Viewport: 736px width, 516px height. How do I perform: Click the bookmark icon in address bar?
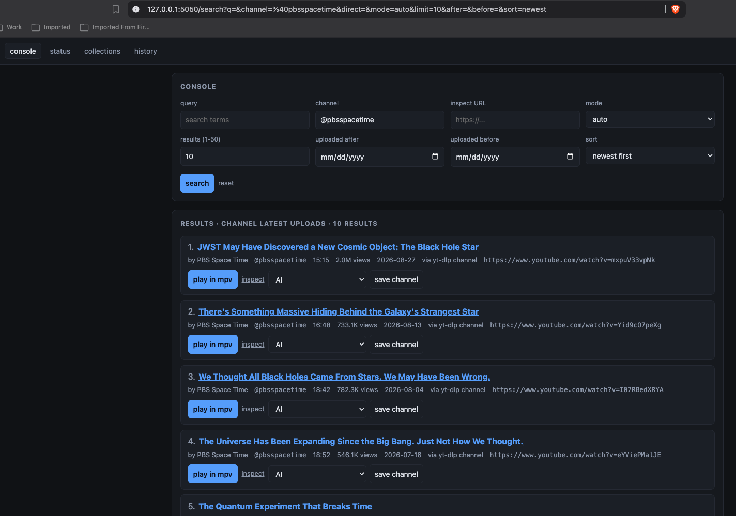[116, 9]
